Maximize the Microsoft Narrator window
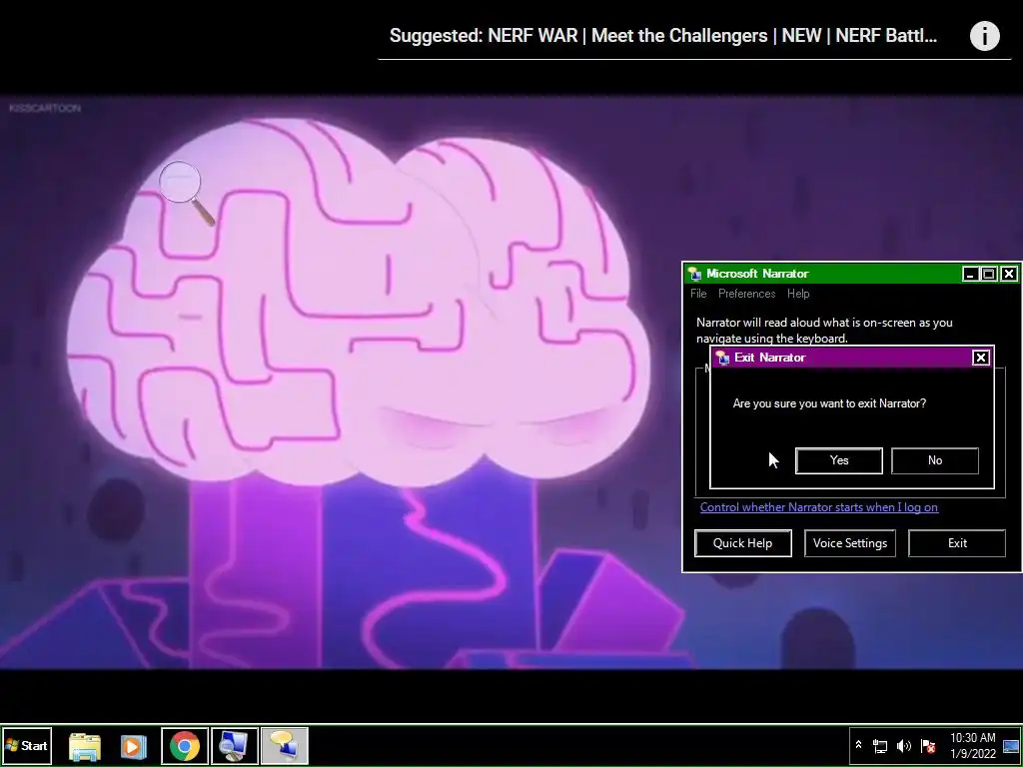The width and height of the screenshot is (1023, 767). click(x=989, y=274)
